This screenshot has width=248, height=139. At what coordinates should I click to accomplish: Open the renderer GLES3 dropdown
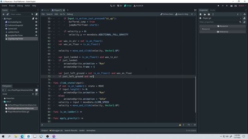pyautogui.click(x=242, y=6)
